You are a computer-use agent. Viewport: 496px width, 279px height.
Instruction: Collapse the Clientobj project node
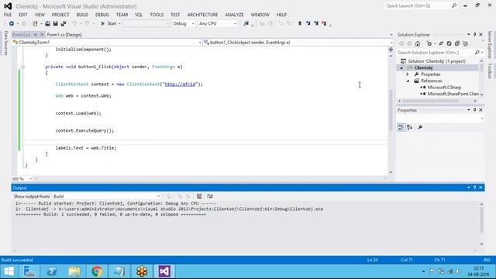click(401, 68)
